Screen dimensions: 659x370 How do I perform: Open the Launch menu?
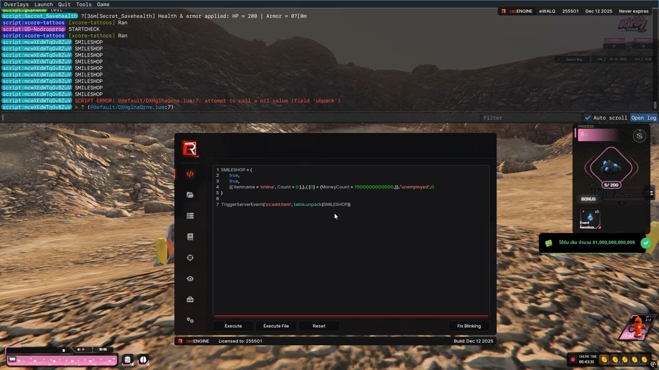pyautogui.click(x=44, y=4)
